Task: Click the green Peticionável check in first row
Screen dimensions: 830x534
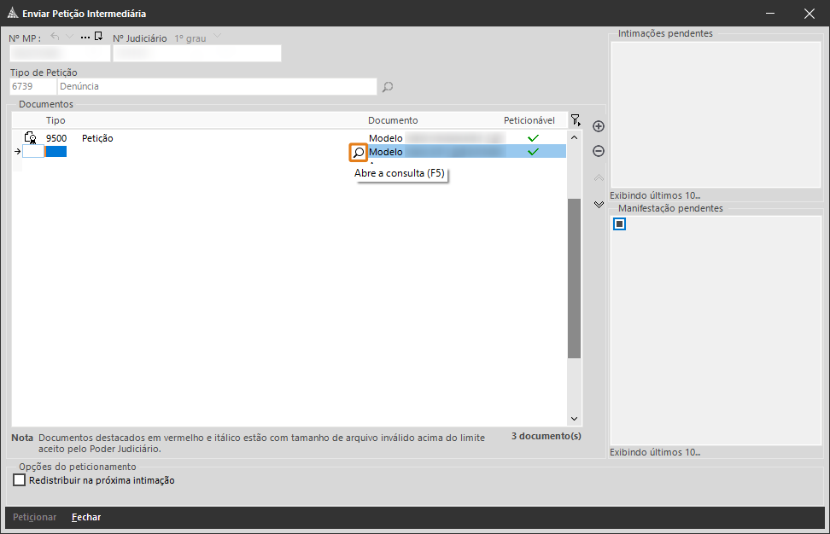Action: click(534, 138)
